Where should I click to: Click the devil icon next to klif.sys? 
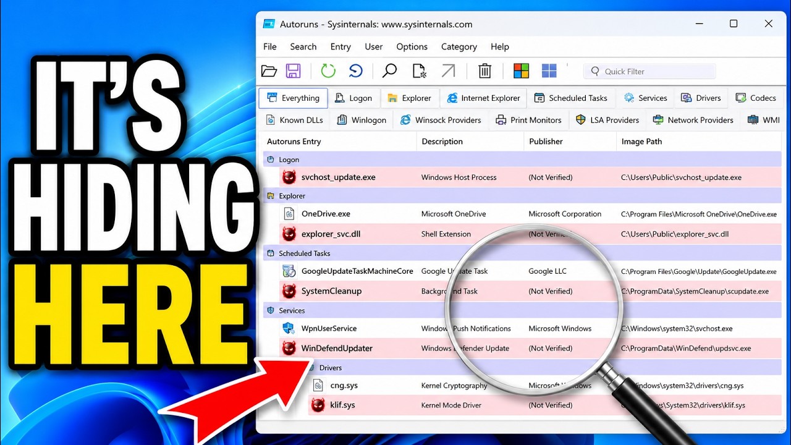pyautogui.click(x=318, y=405)
